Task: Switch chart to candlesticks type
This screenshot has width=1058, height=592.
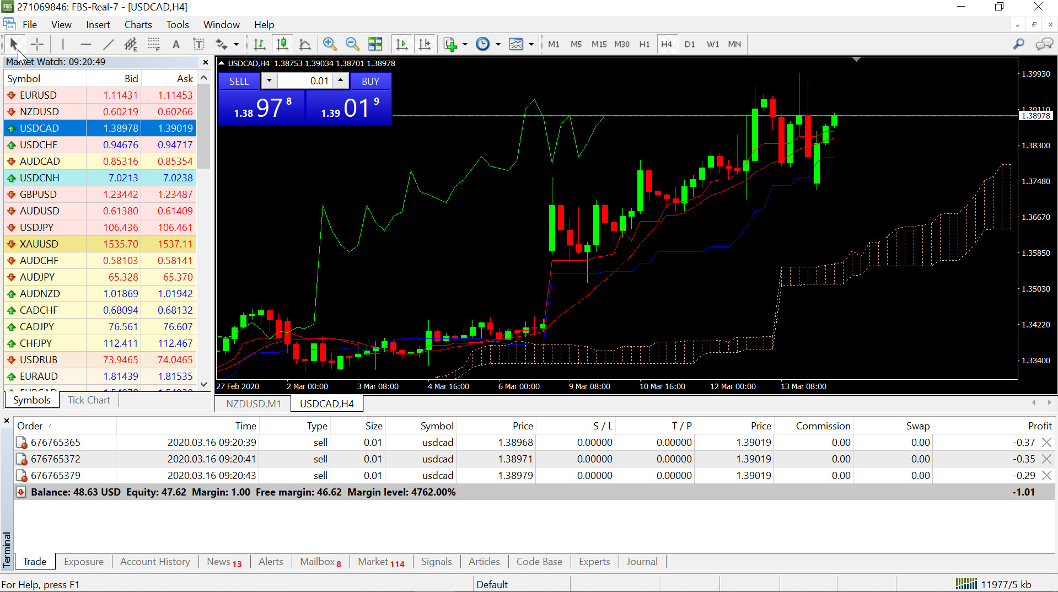Action: pyautogui.click(x=282, y=44)
